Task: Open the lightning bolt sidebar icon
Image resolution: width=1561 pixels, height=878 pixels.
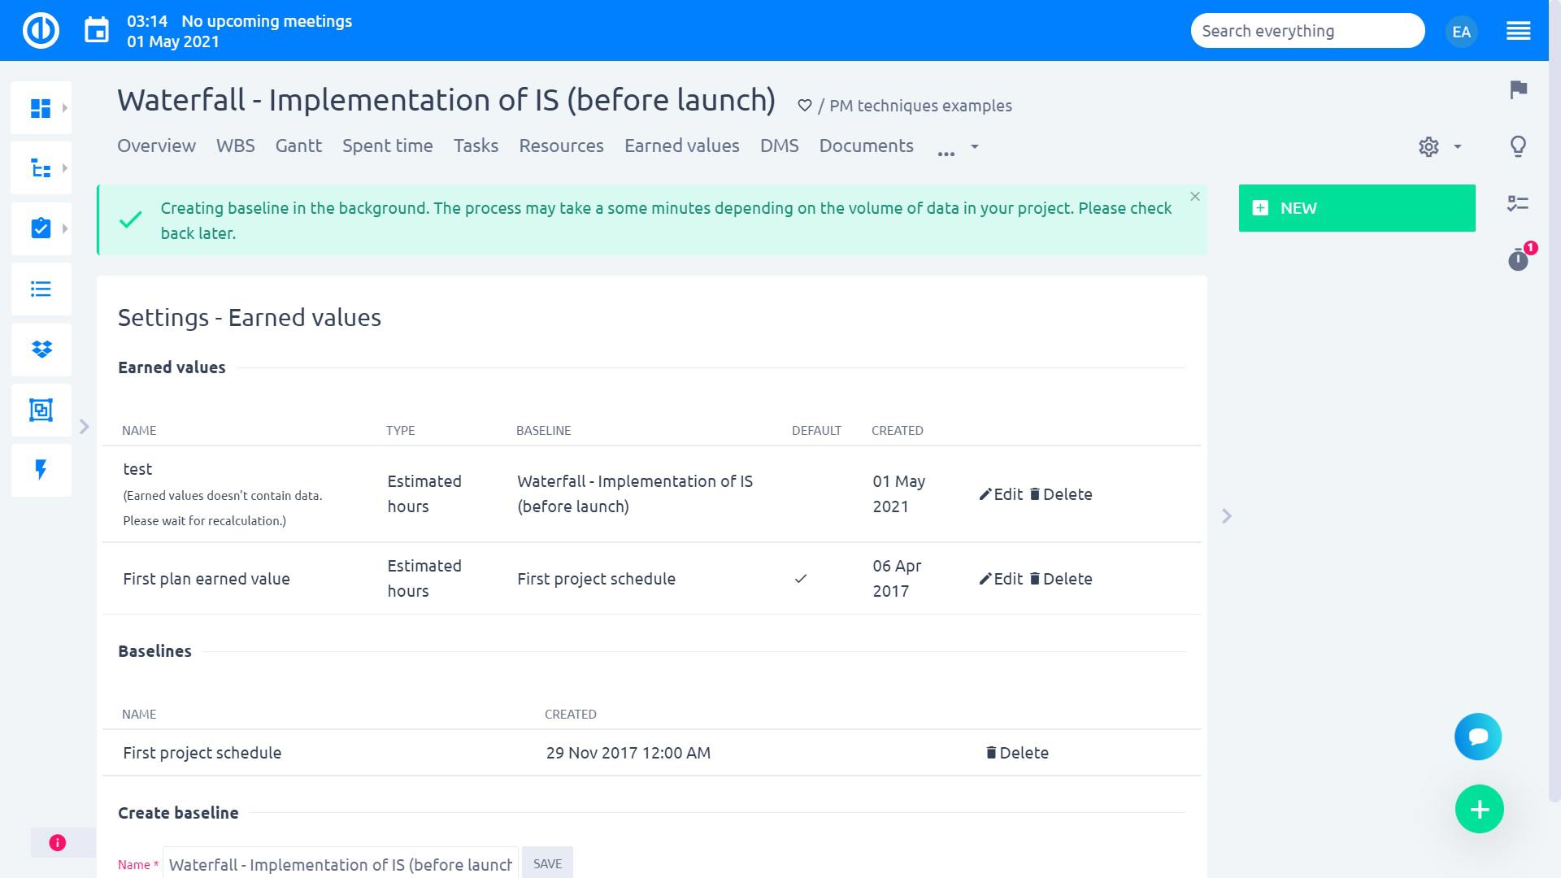Action: 41,470
